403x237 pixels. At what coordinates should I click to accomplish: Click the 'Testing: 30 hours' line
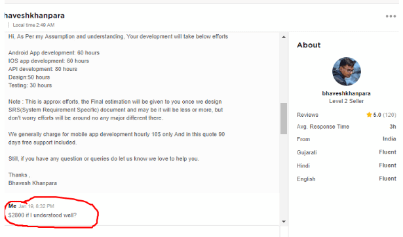click(30, 85)
